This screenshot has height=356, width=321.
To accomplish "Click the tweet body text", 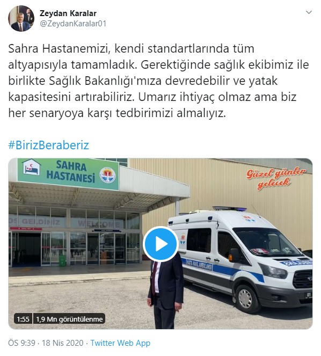I will click(158, 81).
